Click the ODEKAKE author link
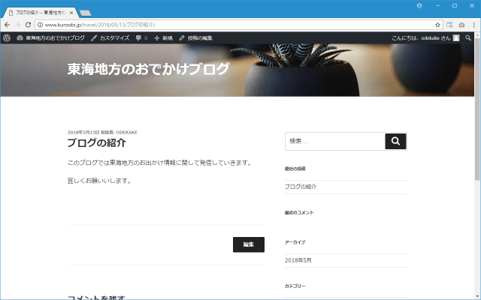 click(x=127, y=132)
